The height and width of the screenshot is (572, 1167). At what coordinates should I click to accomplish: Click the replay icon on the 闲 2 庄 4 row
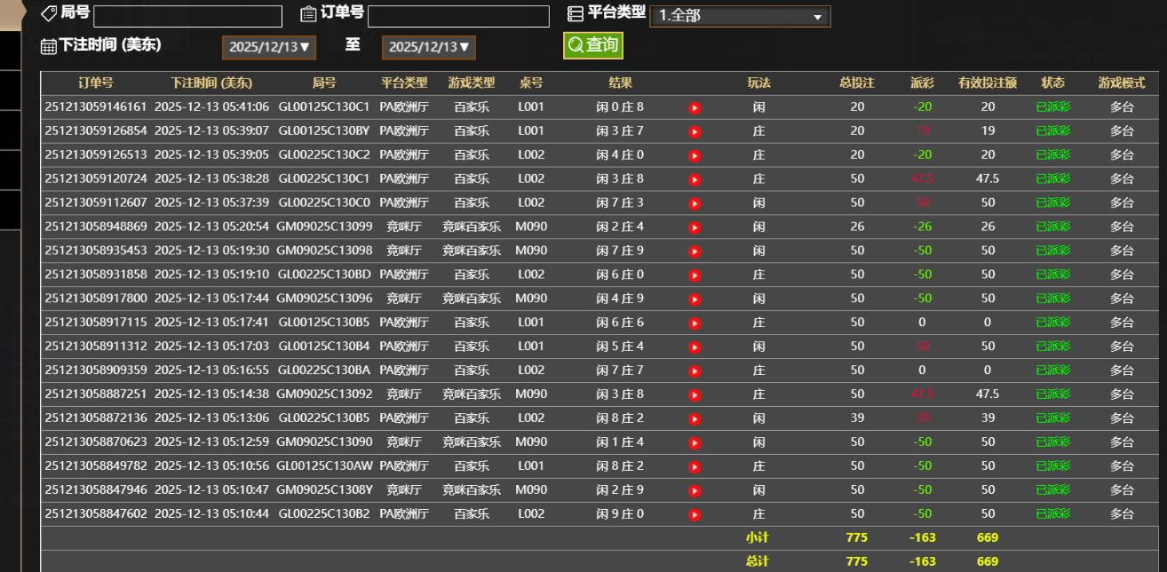click(694, 226)
